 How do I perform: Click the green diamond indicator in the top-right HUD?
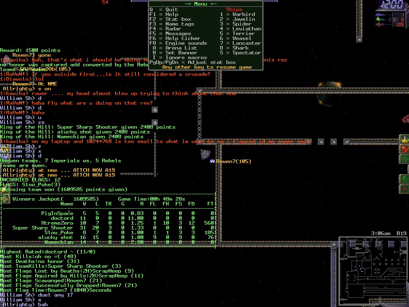pyautogui.click(x=378, y=19)
